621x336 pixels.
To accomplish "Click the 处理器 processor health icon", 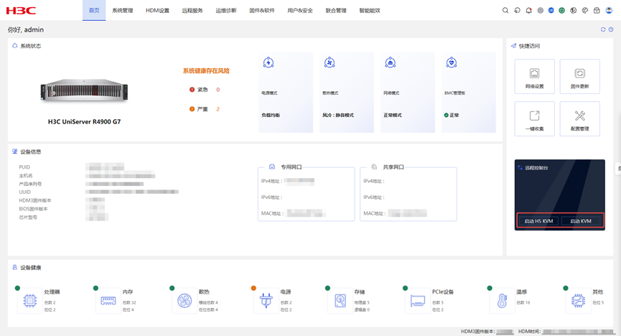I will coord(29,302).
